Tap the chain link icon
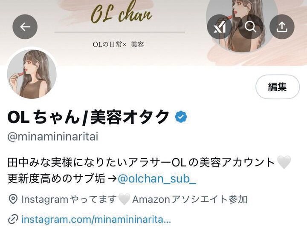The image size is (307, 230). pos(13,219)
